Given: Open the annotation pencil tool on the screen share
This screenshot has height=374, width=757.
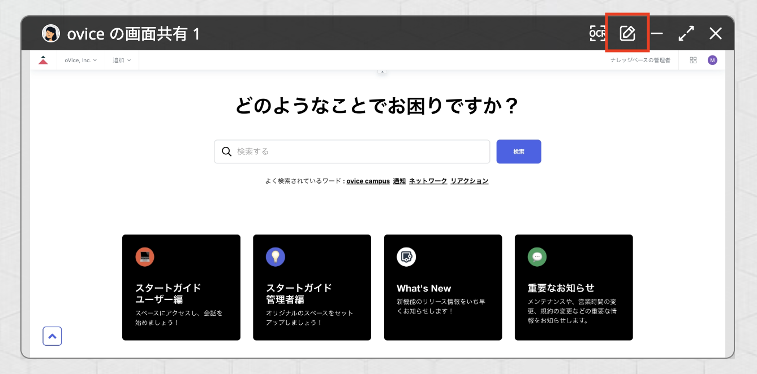Looking at the screenshot, I should (x=628, y=33).
